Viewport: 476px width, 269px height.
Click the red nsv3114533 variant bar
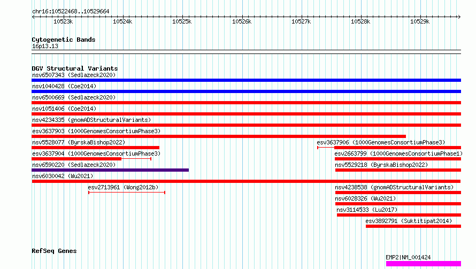(399, 215)
